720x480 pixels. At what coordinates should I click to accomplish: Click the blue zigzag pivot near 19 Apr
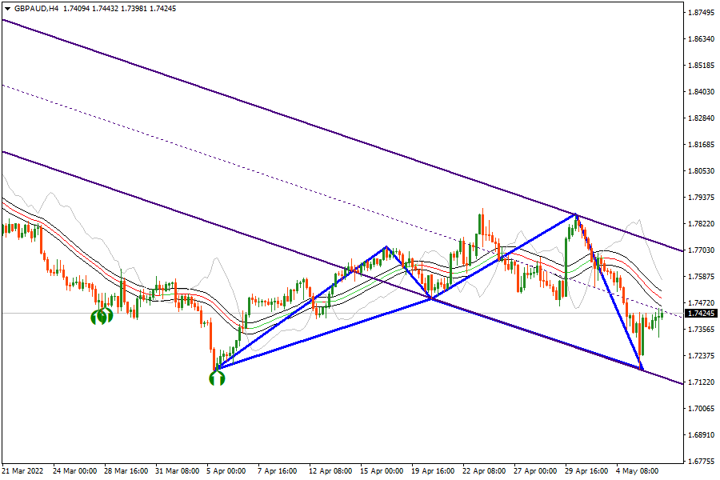click(432, 299)
